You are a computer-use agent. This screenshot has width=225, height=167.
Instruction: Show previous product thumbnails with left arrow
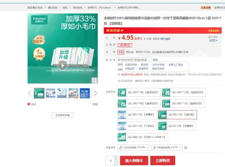(x=30, y=93)
